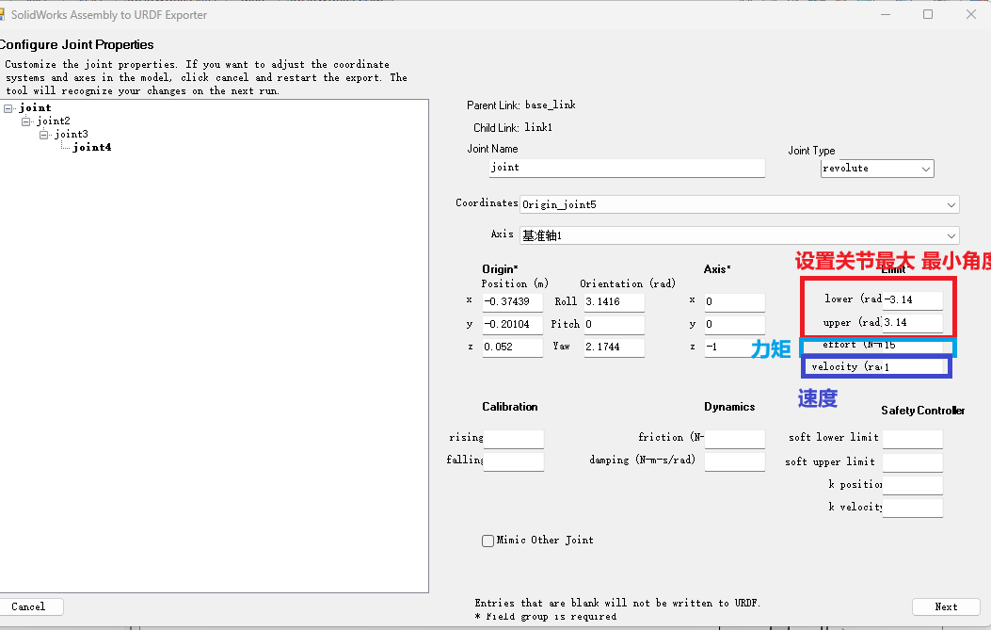The image size is (991, 630).
Task: Click the Roll orientation field
Action: tap(614, 301)
